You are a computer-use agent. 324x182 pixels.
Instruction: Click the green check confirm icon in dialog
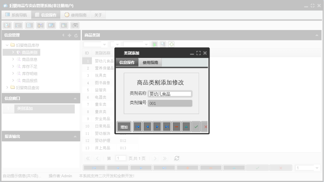click(x=196, y=127)
